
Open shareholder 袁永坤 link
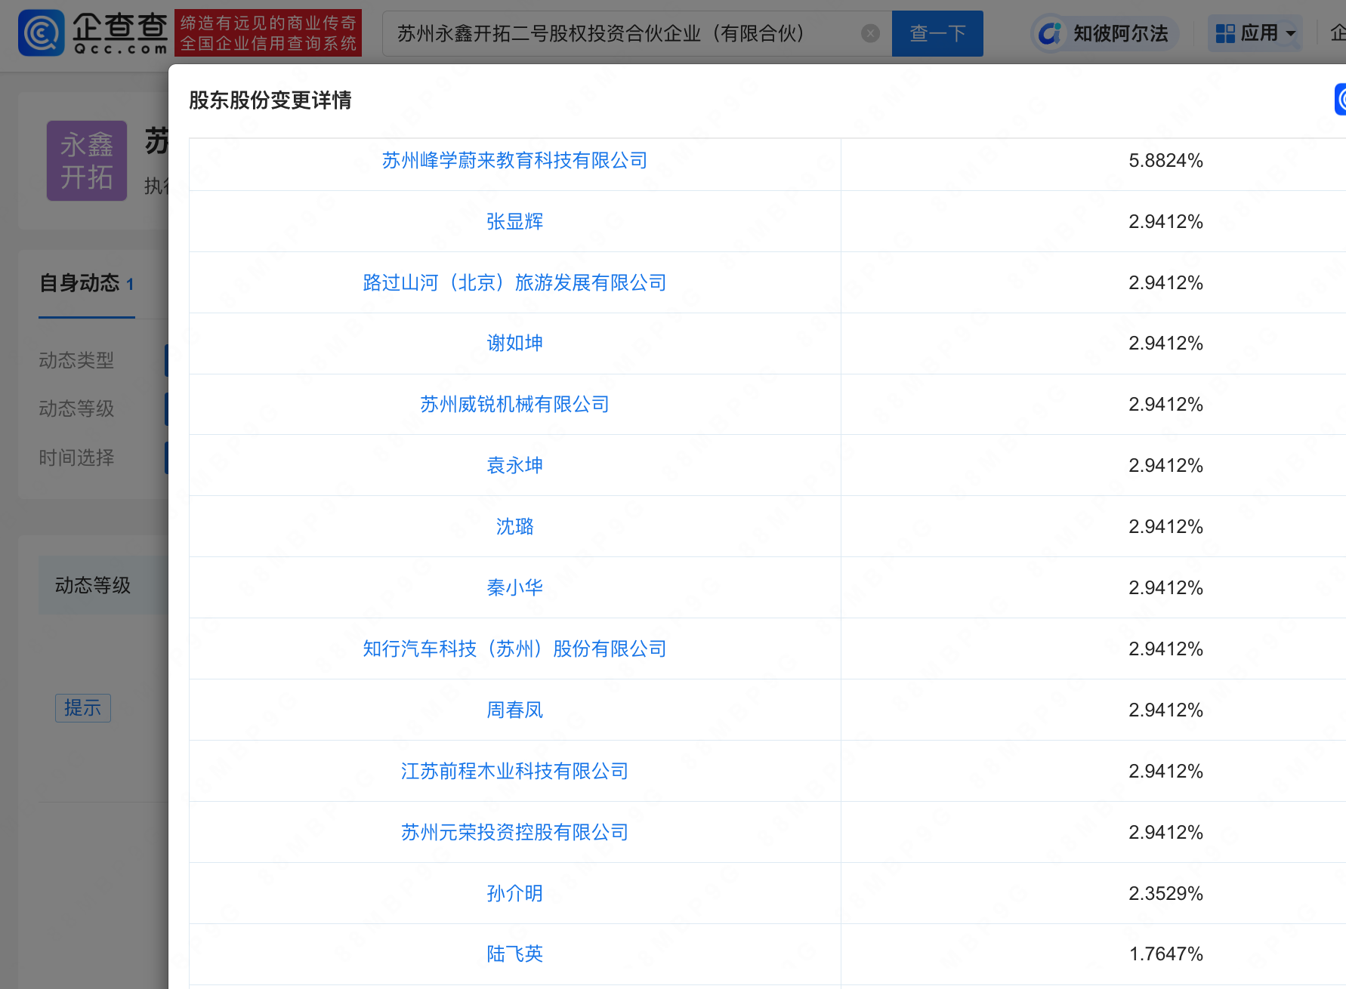[515, 466]
